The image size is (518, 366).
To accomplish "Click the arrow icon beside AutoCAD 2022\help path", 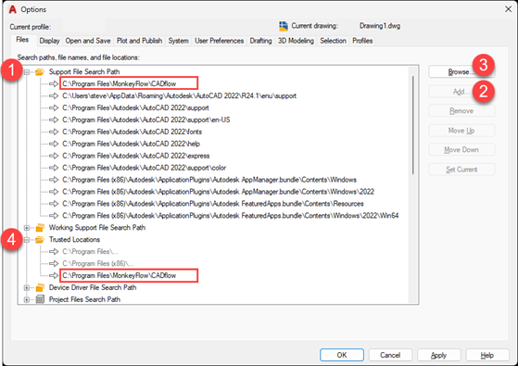I will coord(54,144).
